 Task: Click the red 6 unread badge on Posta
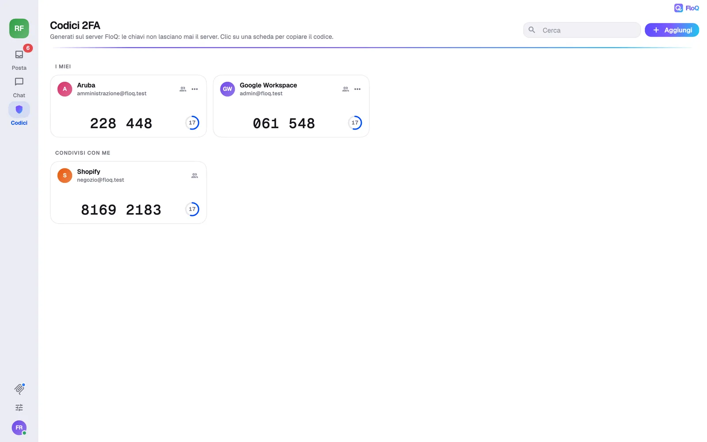[x=28, y=48]
